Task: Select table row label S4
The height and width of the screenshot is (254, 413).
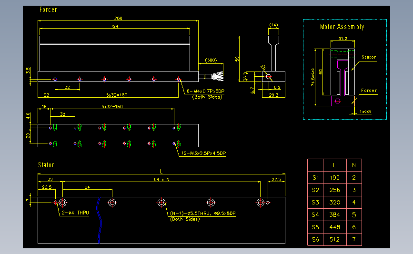Action: 315,215
